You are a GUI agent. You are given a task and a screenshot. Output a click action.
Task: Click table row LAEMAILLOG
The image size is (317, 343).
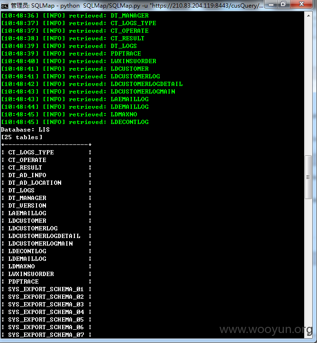[46, 213]
